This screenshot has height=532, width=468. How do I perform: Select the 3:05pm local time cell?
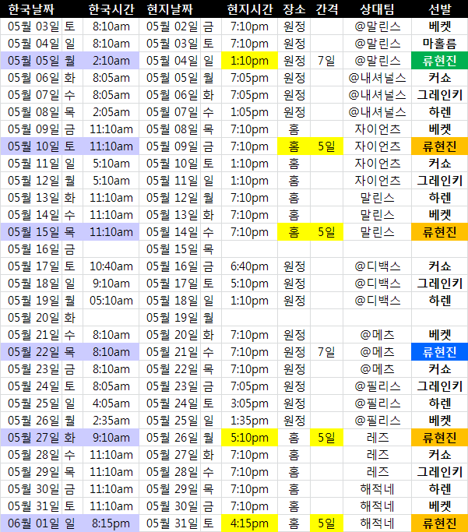(250, 403)
